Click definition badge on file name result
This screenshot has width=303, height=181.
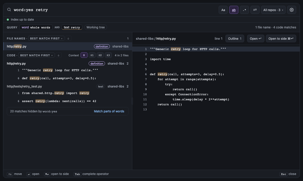(102, 46)
